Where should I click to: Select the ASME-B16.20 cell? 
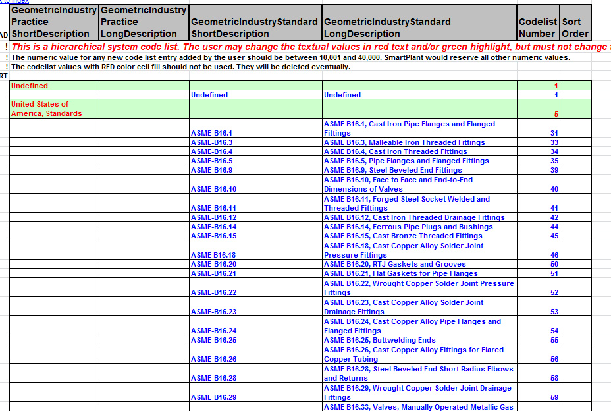(x=255, y=264)
